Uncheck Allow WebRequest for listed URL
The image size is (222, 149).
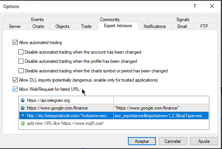click(x=15, y=89)
